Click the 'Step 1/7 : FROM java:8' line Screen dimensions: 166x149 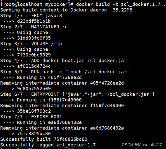click(x=31, y=16)
